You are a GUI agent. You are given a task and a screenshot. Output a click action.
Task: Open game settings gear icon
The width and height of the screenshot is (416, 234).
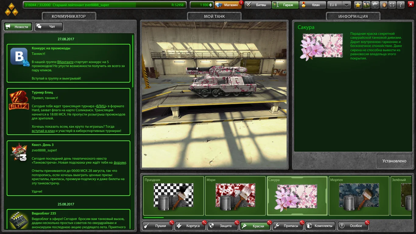[x=375, y=5]
